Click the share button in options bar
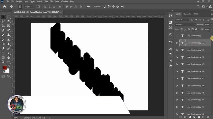The image size is (213, 119). 211,7
